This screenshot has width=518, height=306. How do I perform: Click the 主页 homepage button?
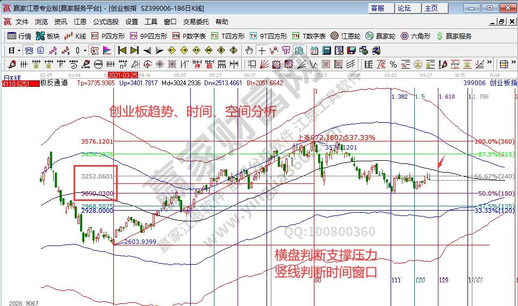431,8
